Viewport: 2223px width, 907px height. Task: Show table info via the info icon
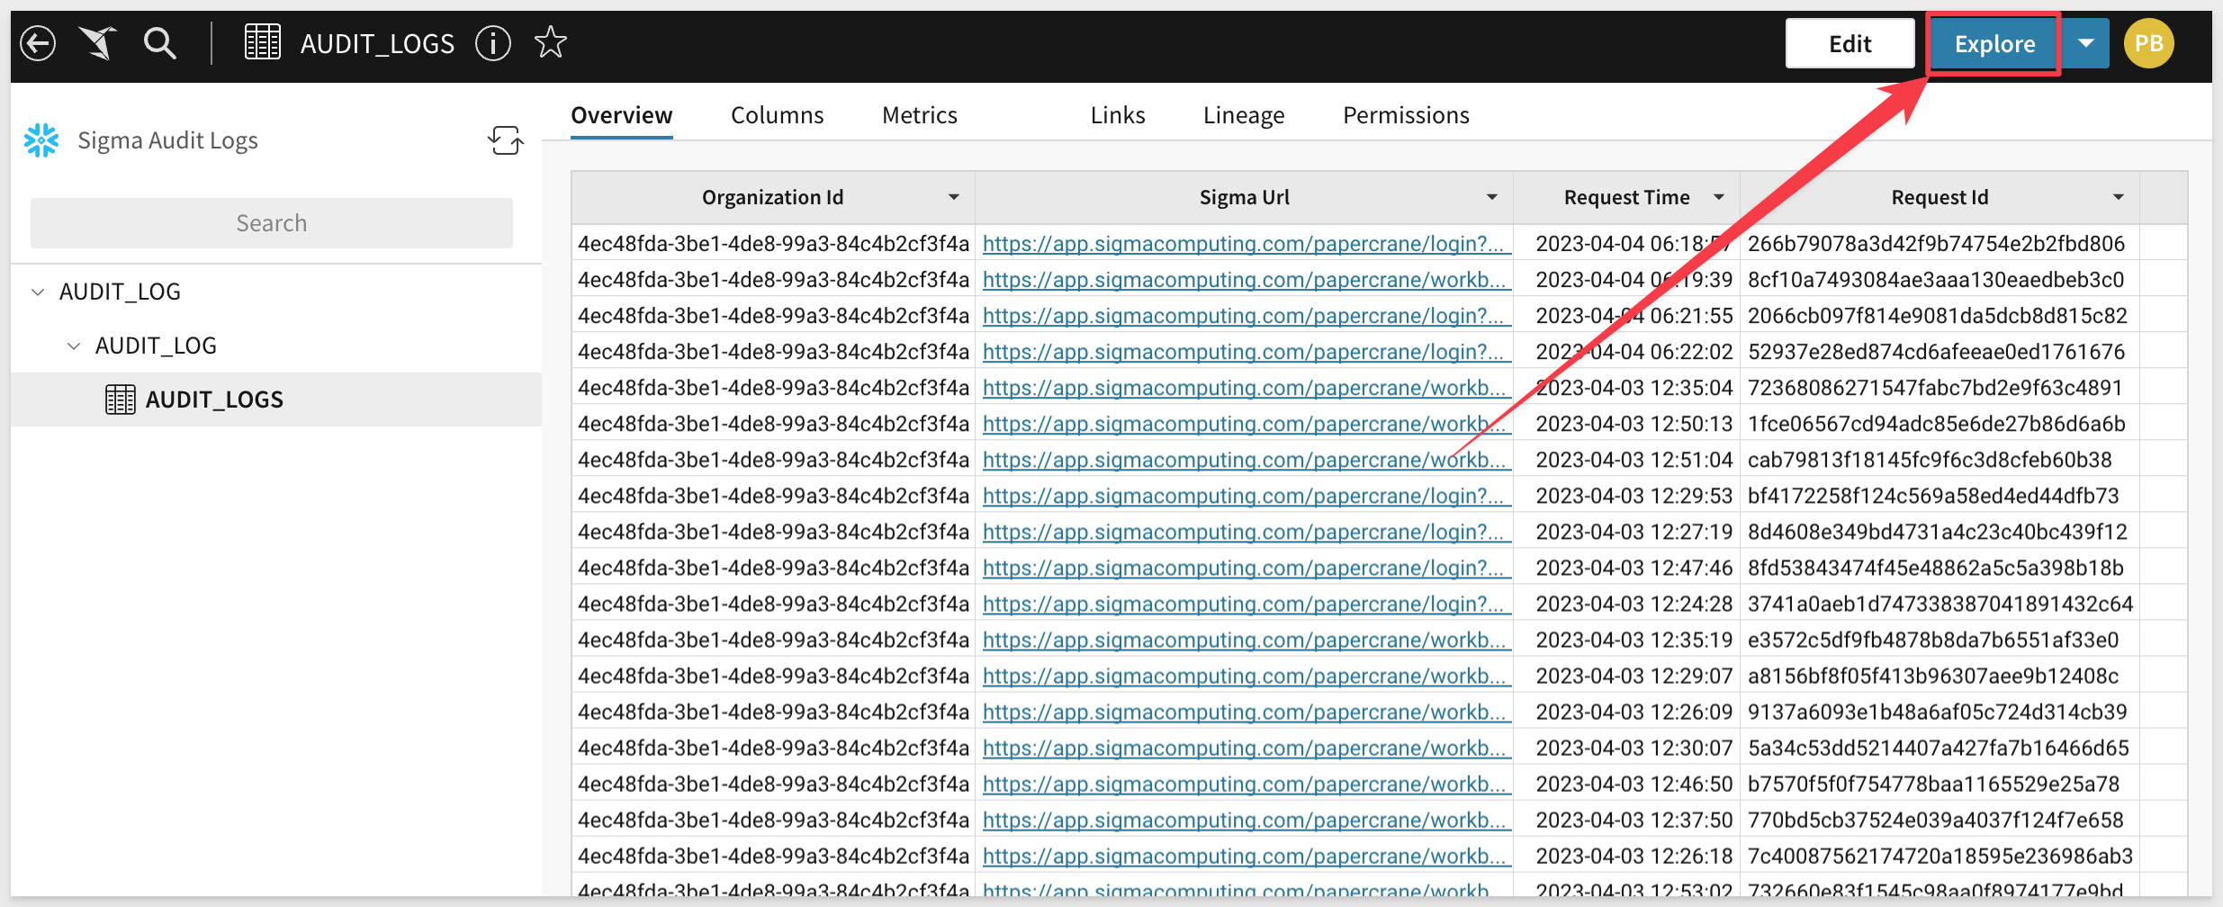coord(493,43)
